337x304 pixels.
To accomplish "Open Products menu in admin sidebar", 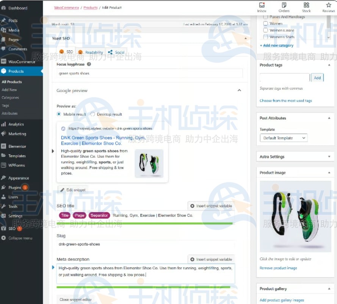I will (15, 72).
